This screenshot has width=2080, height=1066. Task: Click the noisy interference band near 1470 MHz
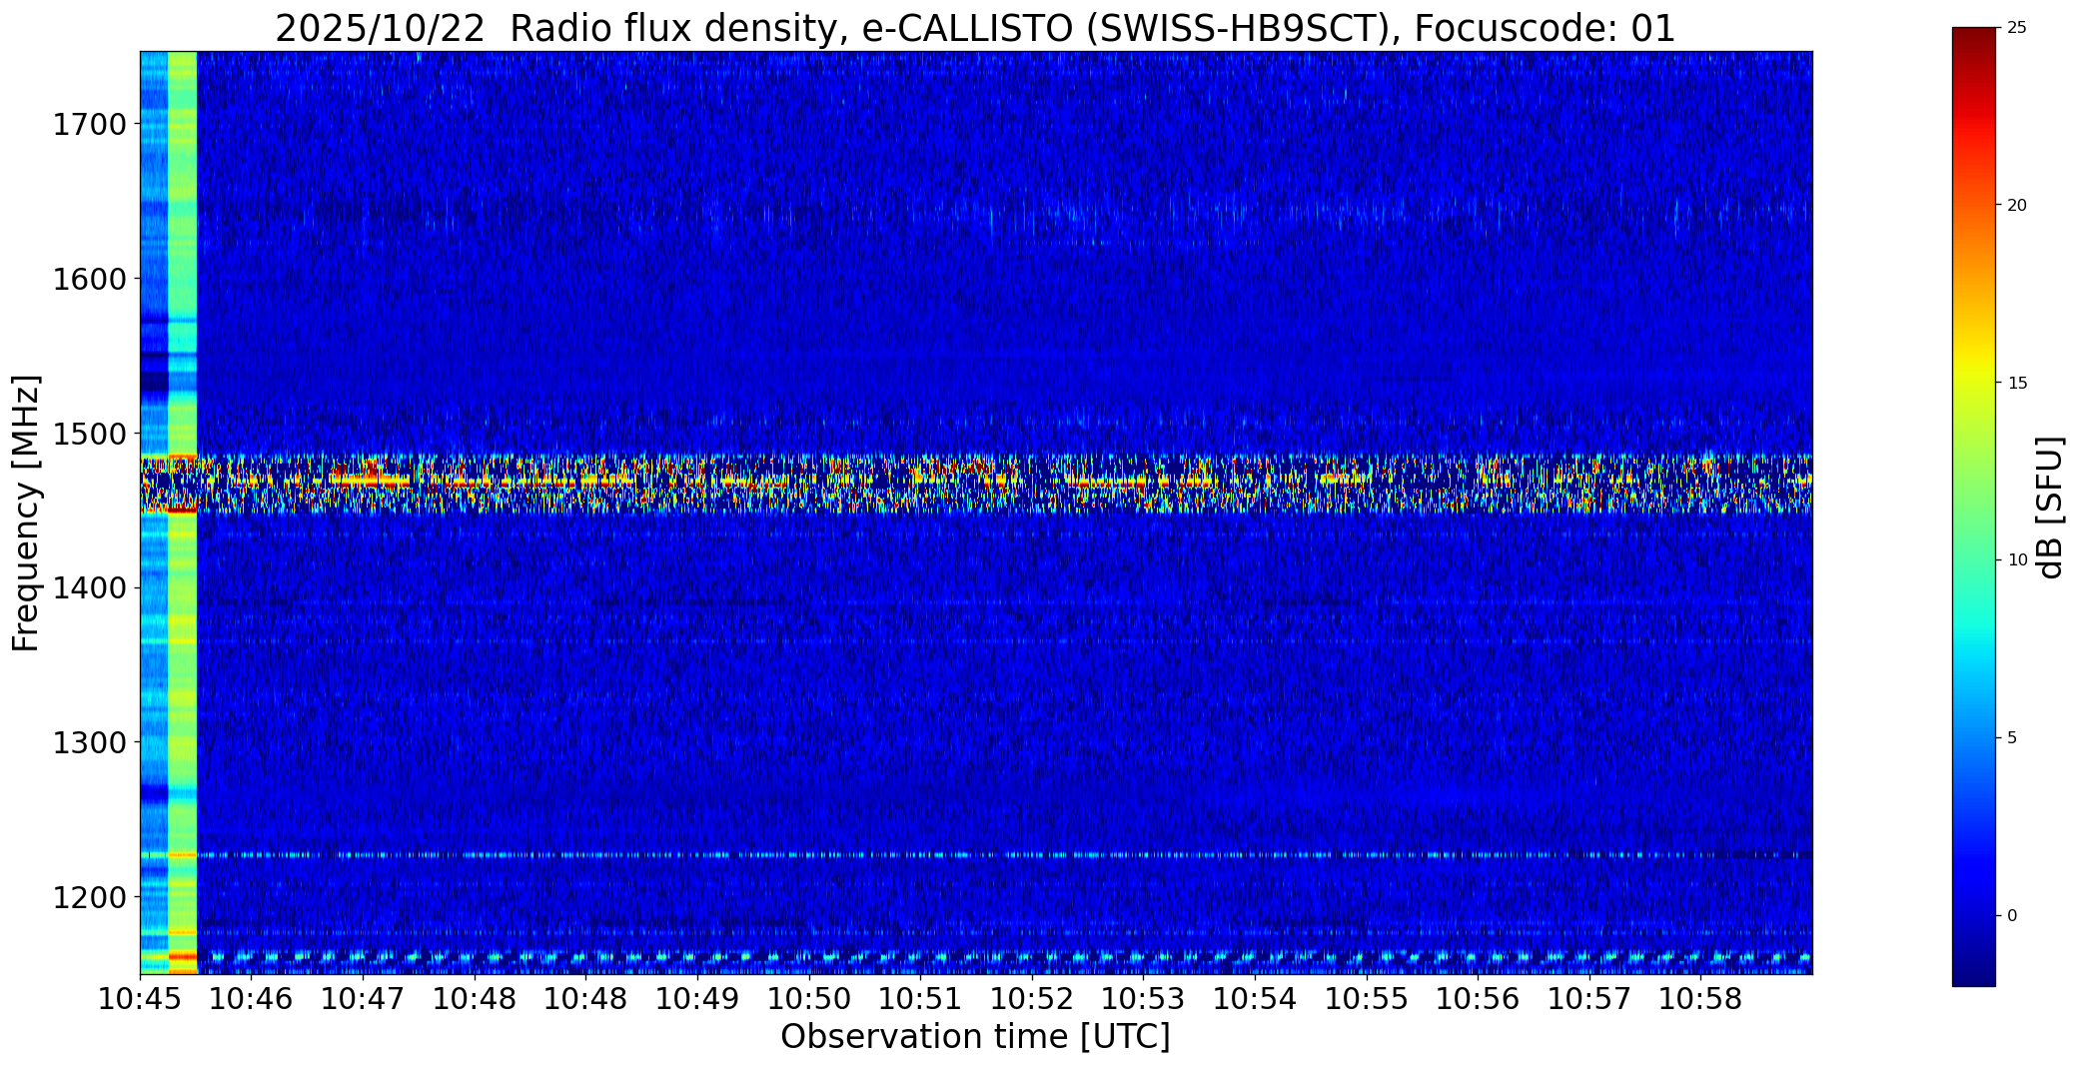coord(976,484)
